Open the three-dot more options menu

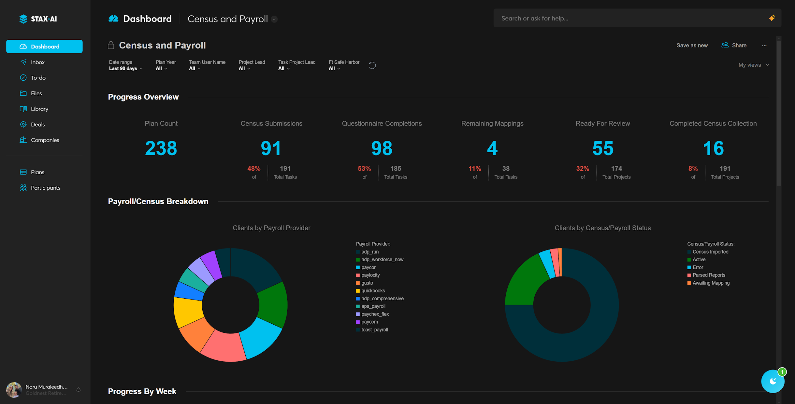tap(764, 46)
